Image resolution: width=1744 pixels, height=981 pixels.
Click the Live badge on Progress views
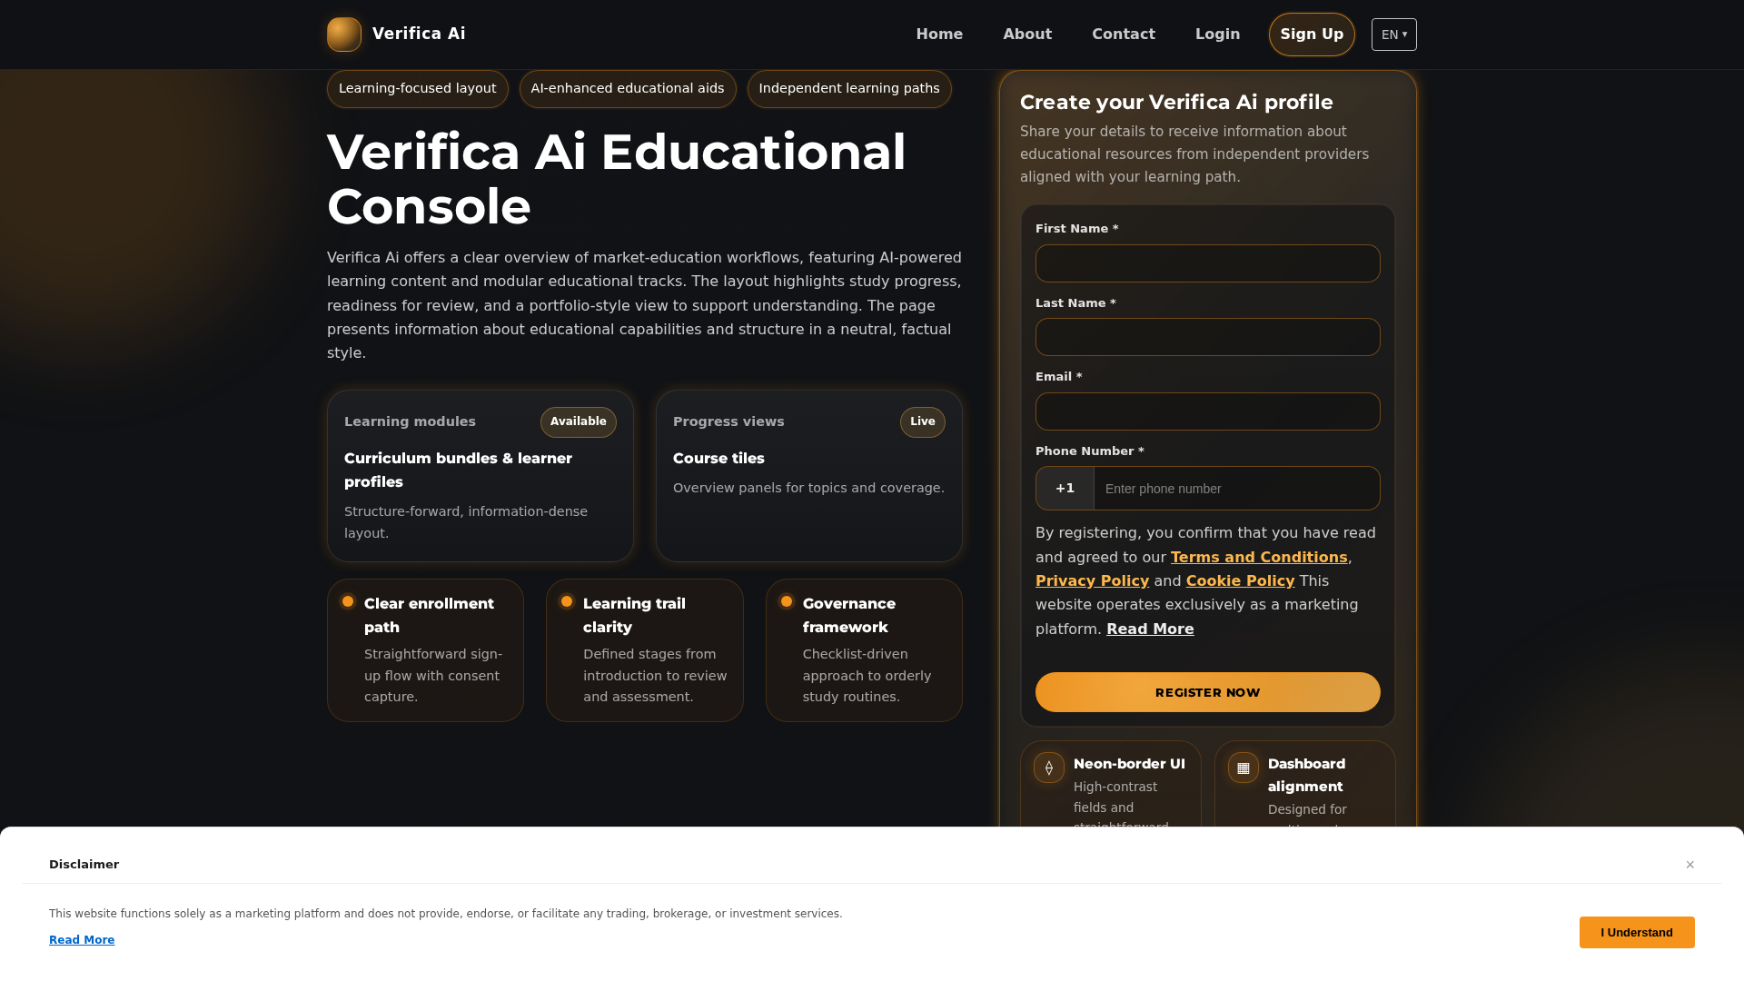coord(923,422)
